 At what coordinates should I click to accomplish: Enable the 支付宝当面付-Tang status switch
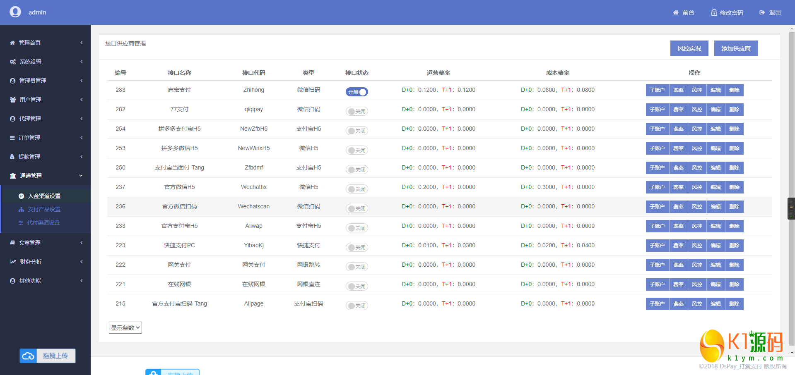click(x=357, y=170)
